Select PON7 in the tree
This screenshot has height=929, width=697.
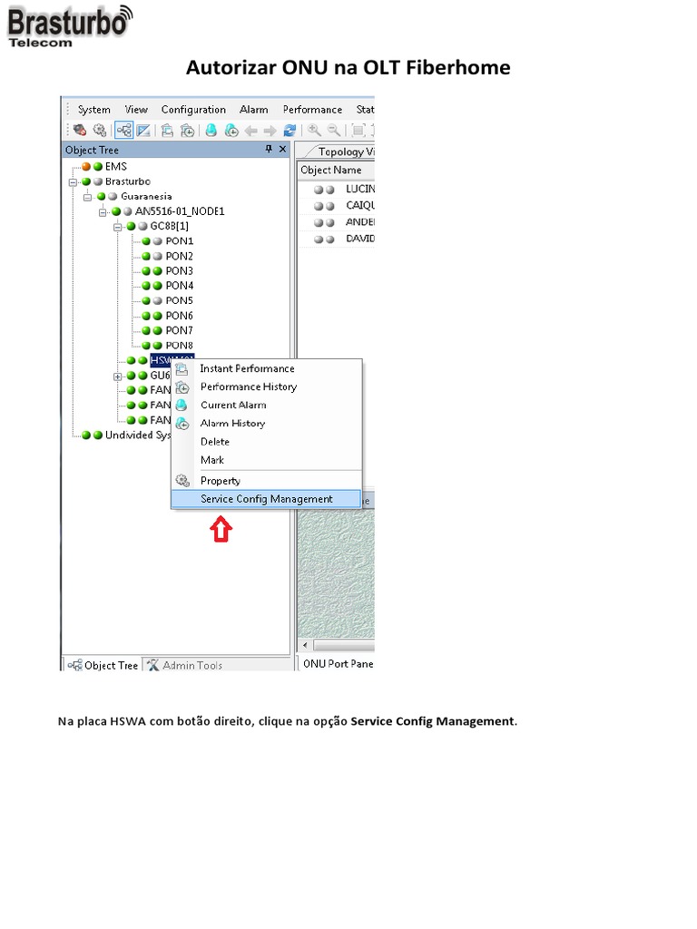(179, 330)
